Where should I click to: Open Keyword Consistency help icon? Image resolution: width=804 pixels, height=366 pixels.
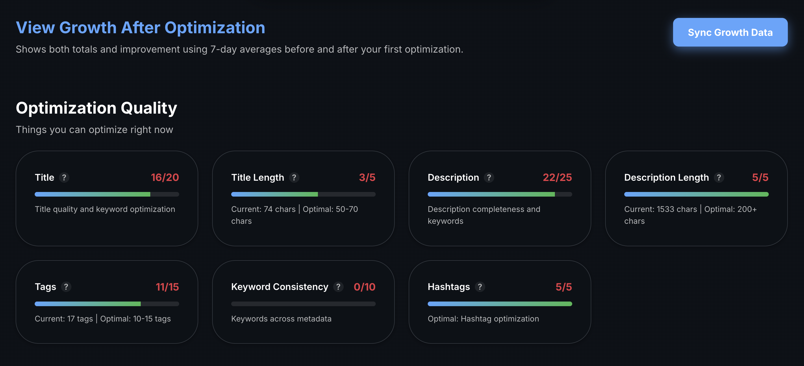click(338, 287)
